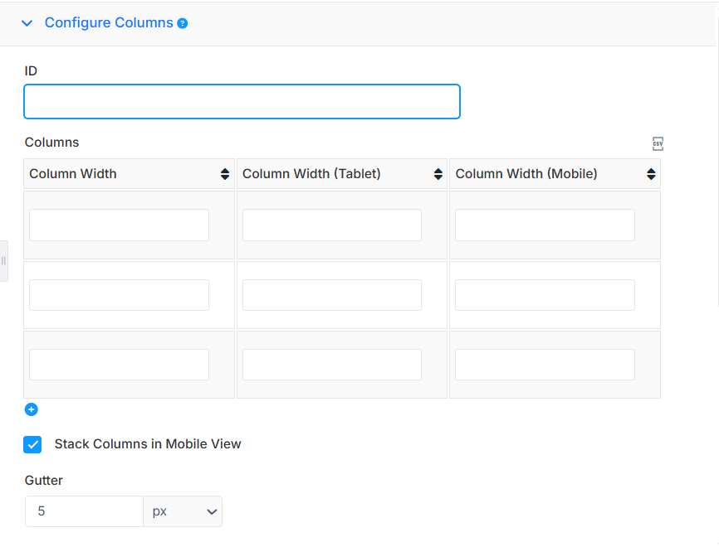Click the Configure Columns section title

(109, 22)
